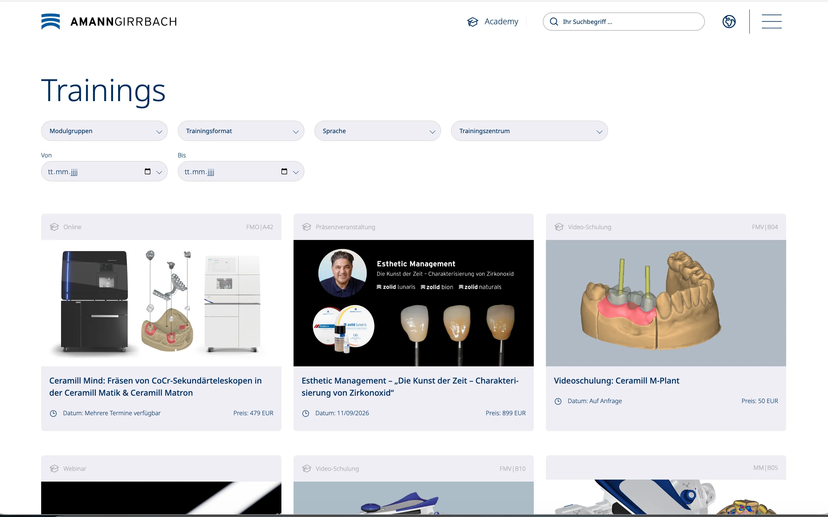Open the Academy link
Viewport: 828px width, 517px height.
coord(501,22)
